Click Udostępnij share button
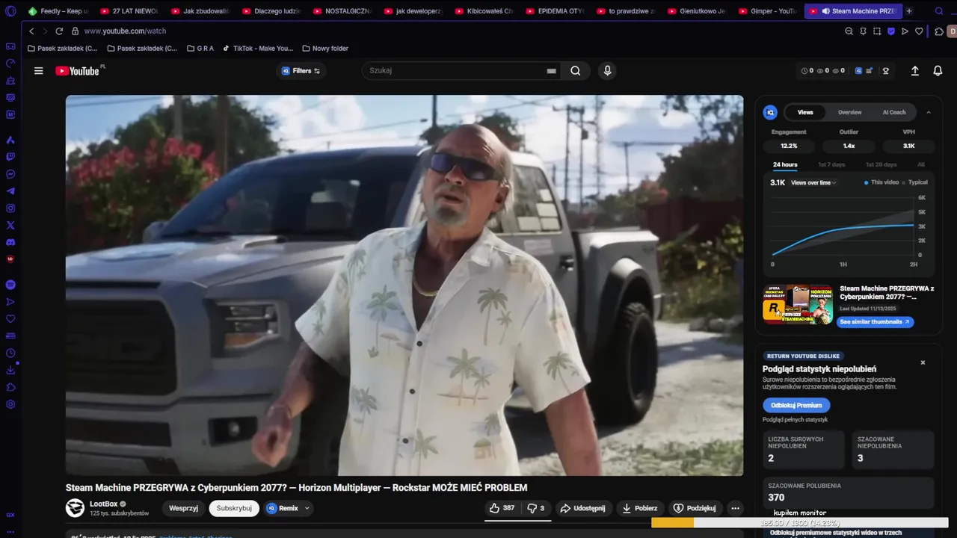Screen dimensions: 957x538 coord(582,508)
